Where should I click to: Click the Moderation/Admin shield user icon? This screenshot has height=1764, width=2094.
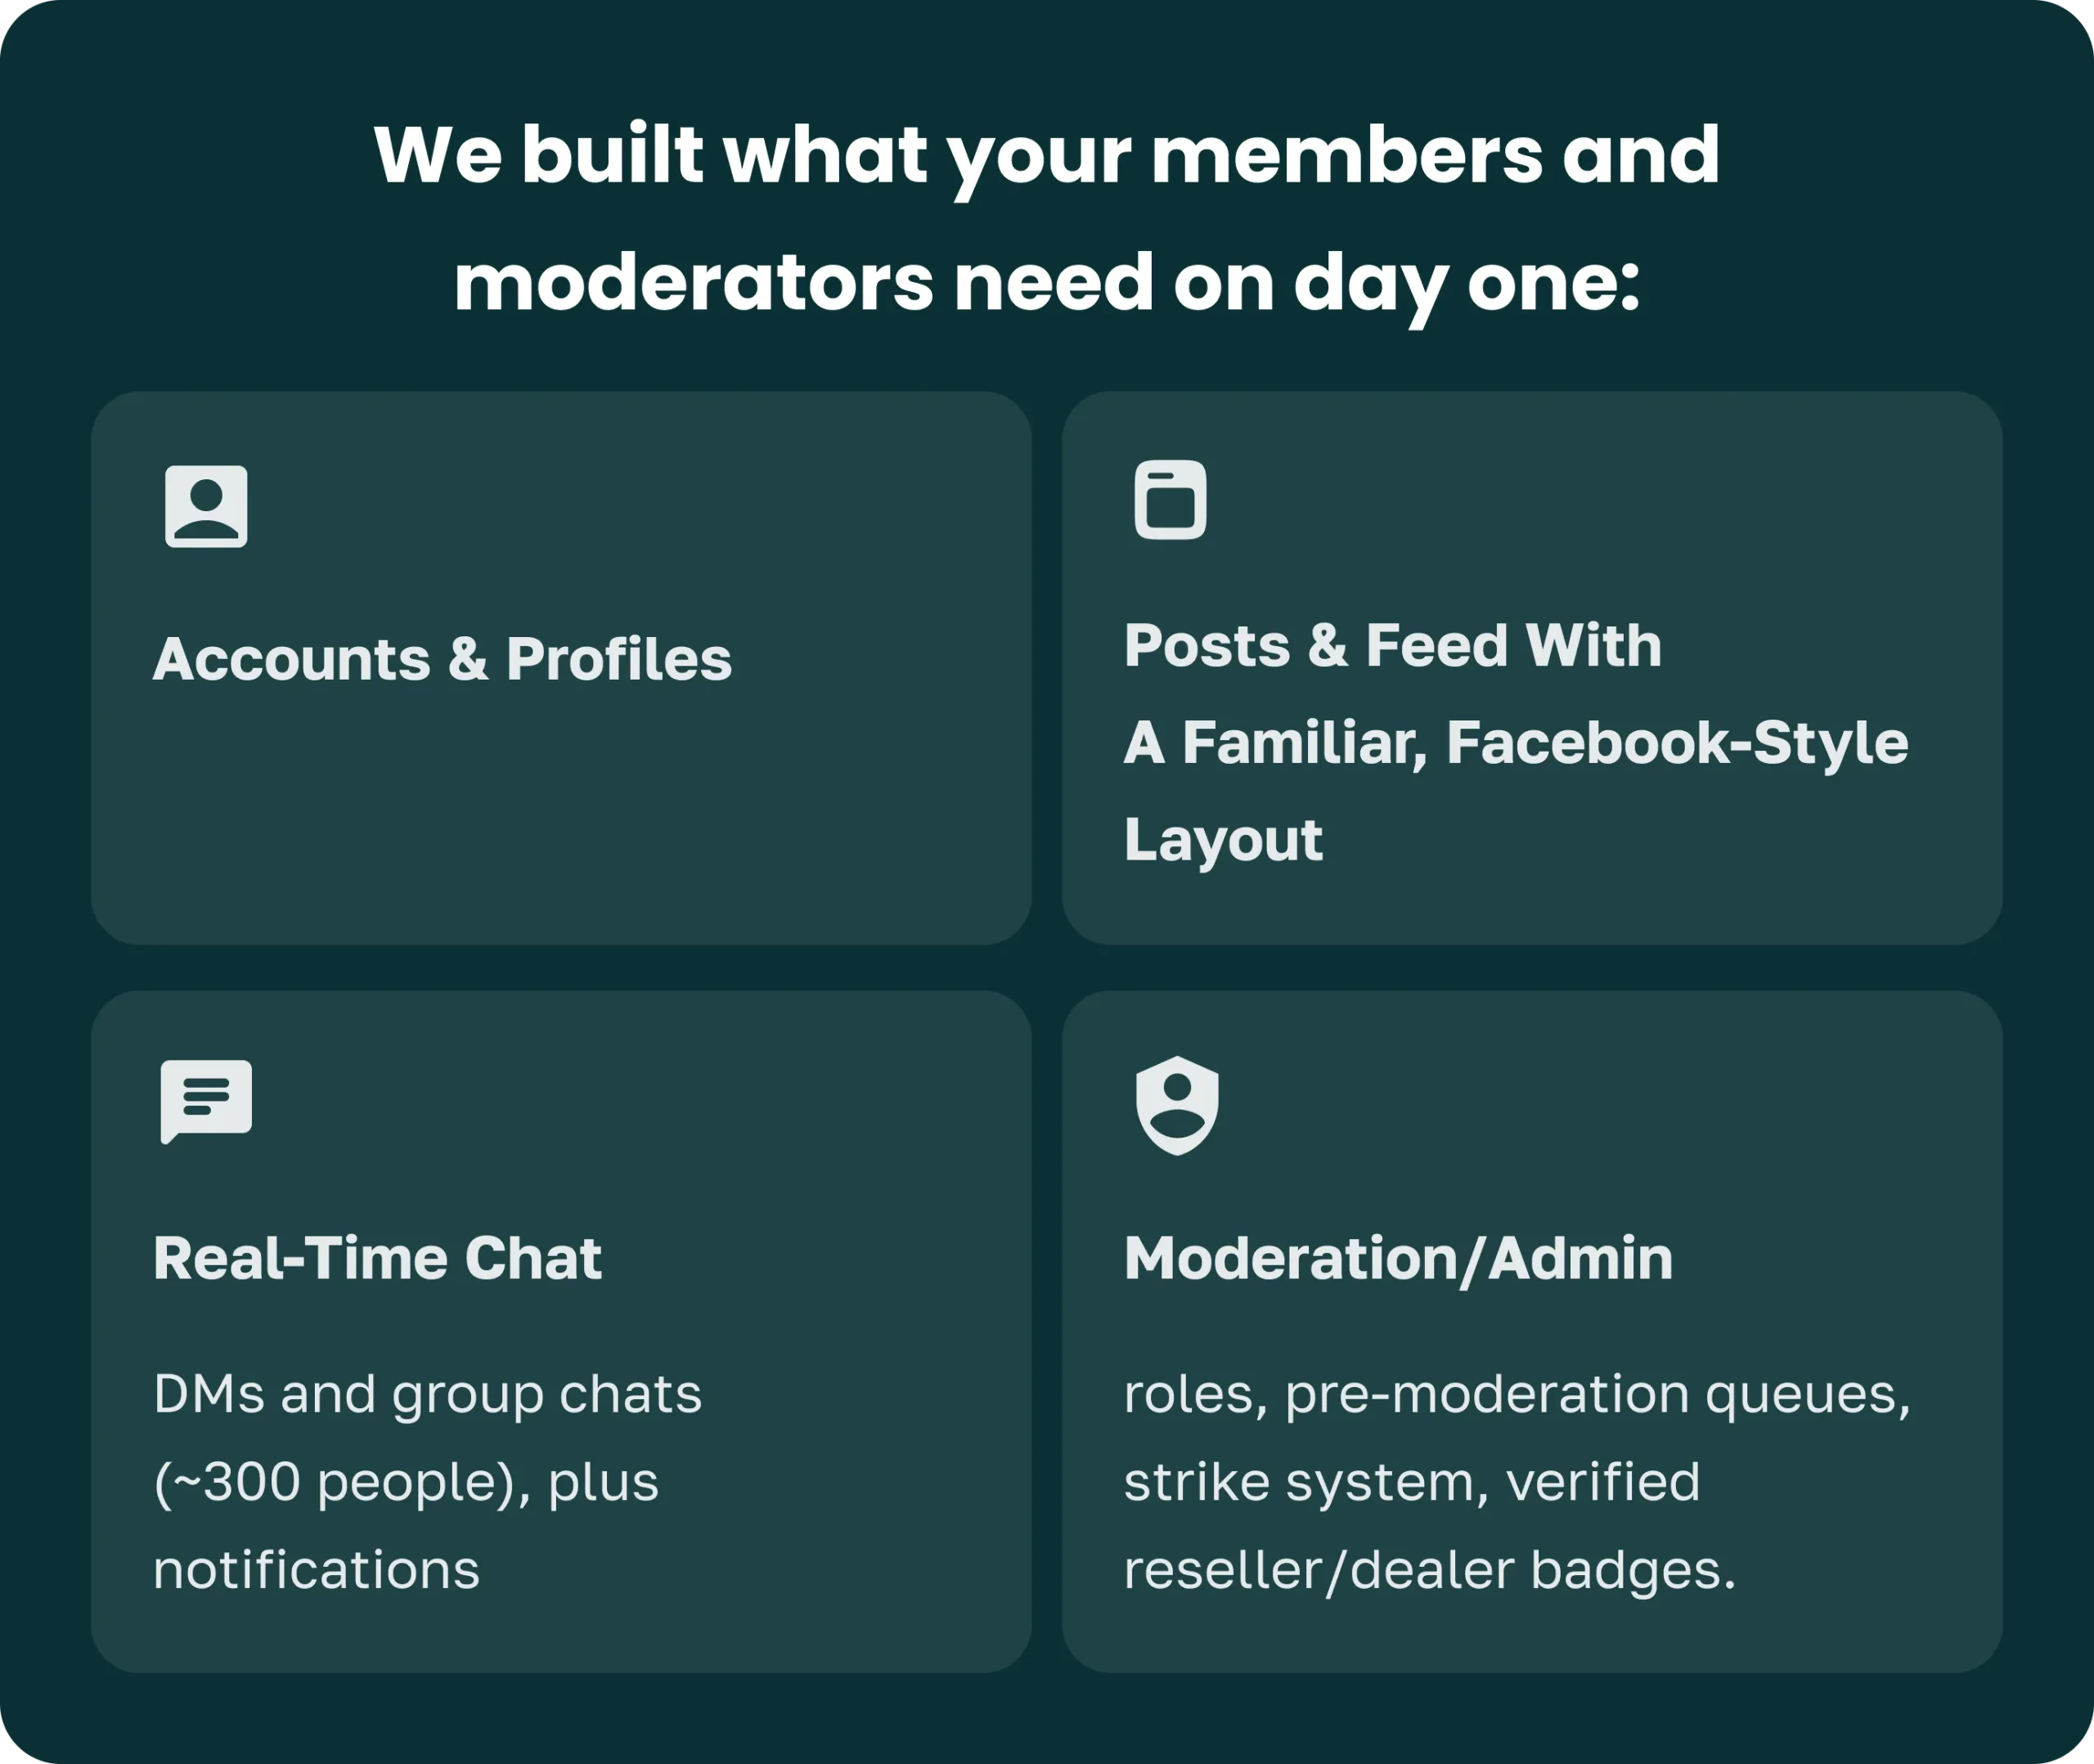point(1177,1106)
